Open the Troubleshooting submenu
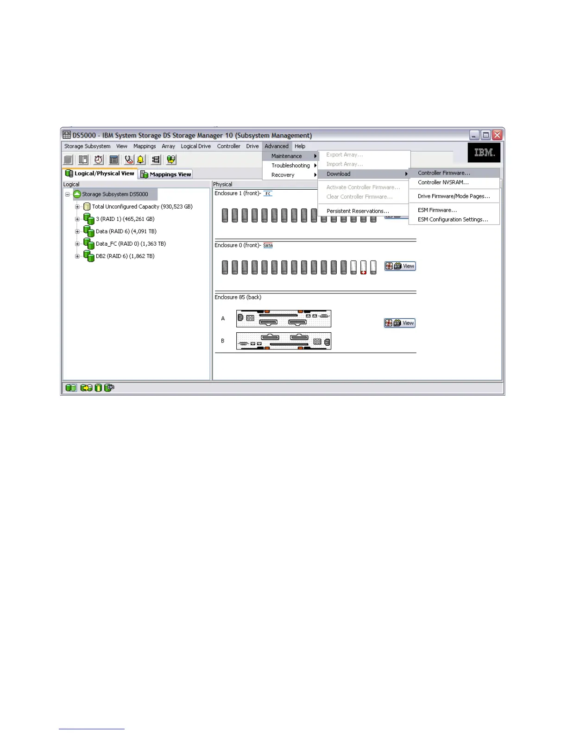This screenshot has height=733, width=567. tap(291, 166)
